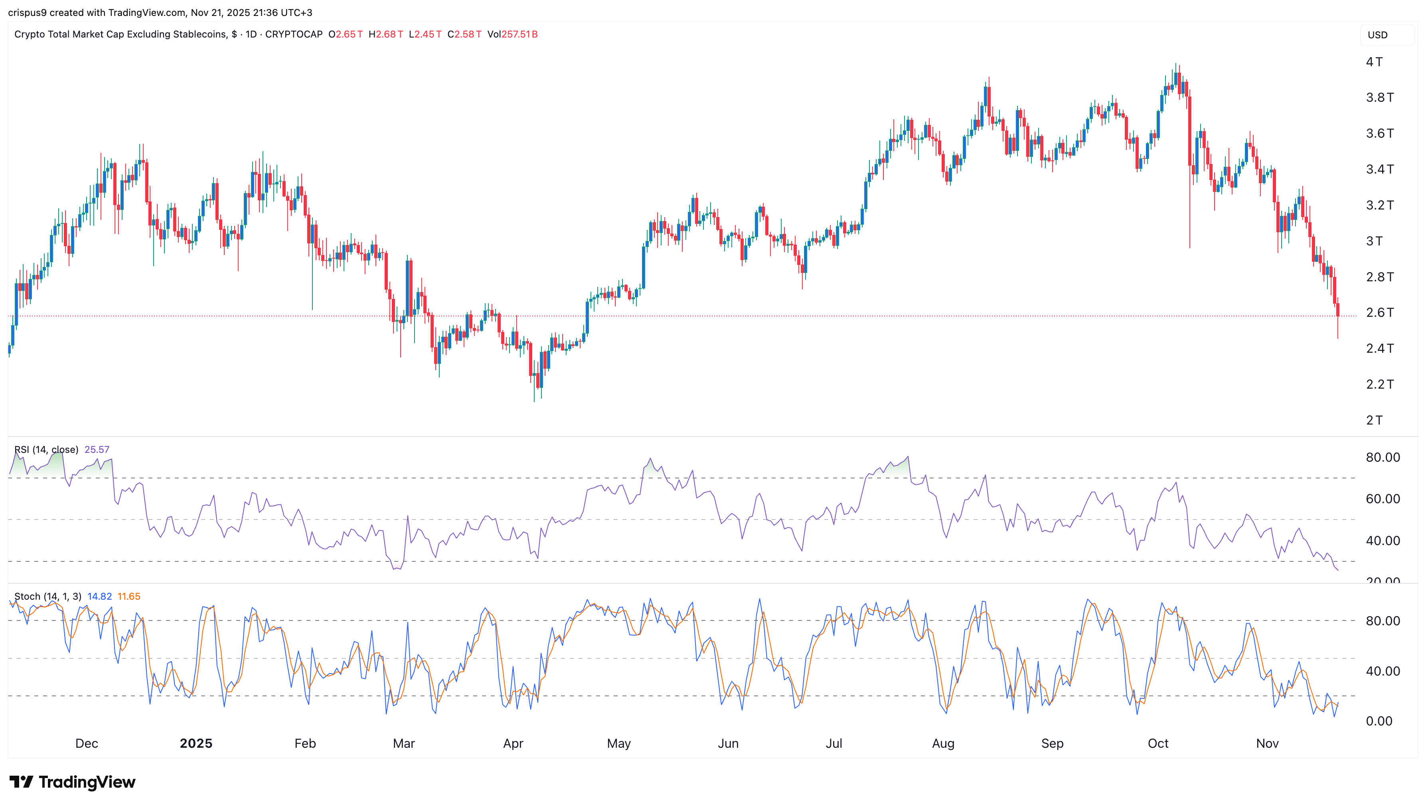Select the Nov label on time axis
This screenshot has height=806, width=1426.
point(1268,743)
